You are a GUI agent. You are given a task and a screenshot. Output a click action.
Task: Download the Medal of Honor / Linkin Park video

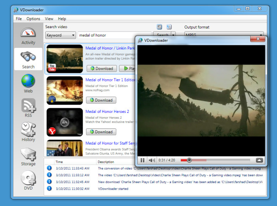(x=102, y=68)
